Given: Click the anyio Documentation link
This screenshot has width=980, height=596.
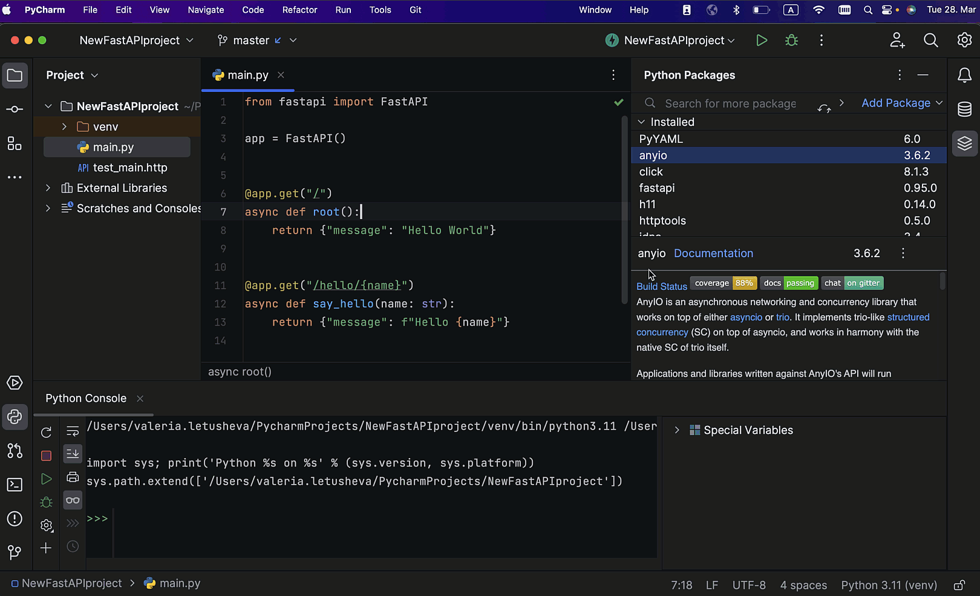Looking at the screenshot, I should (713, 253).
